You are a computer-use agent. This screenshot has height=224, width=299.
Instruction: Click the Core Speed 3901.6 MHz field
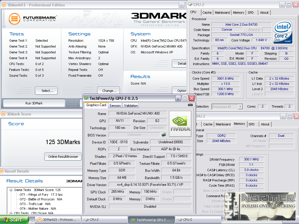(x=225, y=78)
